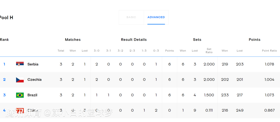
Task: Click the Rank column header
Action: (4, 40)
